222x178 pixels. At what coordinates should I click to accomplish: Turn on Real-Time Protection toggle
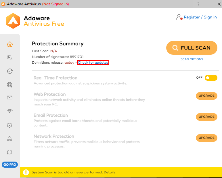[x=211, y=78]
